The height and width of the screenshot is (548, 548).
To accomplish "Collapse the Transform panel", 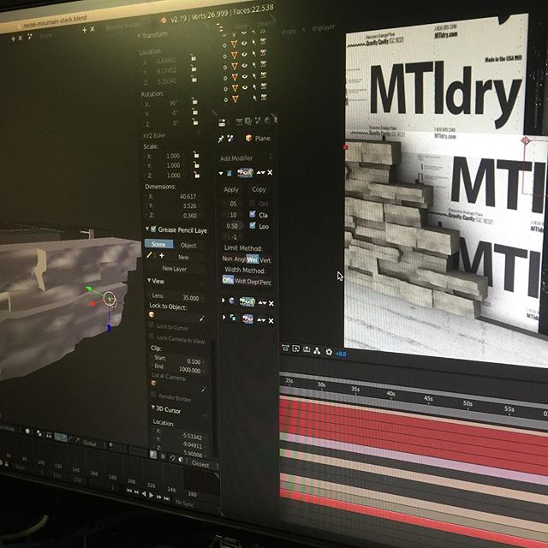I will [139, 36].
